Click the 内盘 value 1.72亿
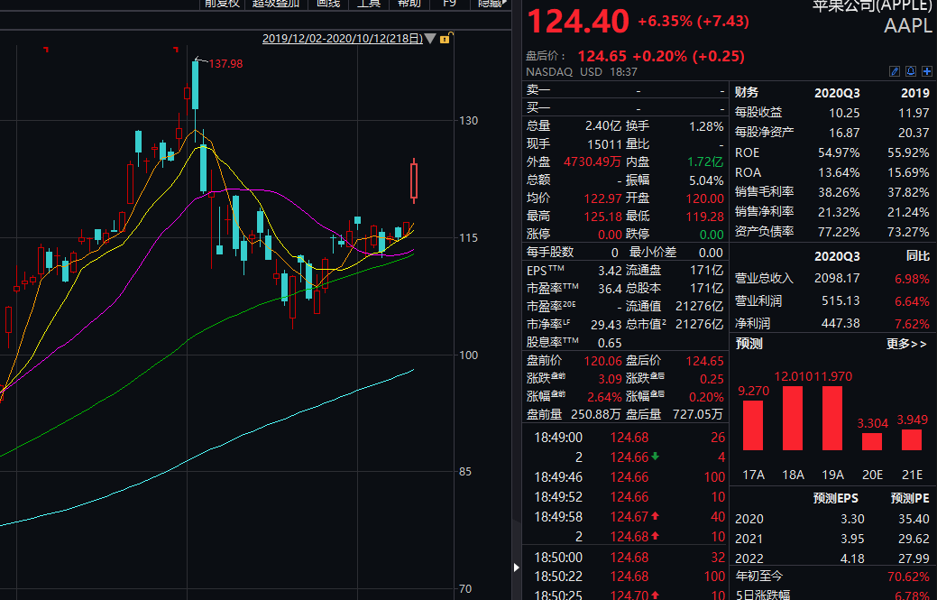 705,162
